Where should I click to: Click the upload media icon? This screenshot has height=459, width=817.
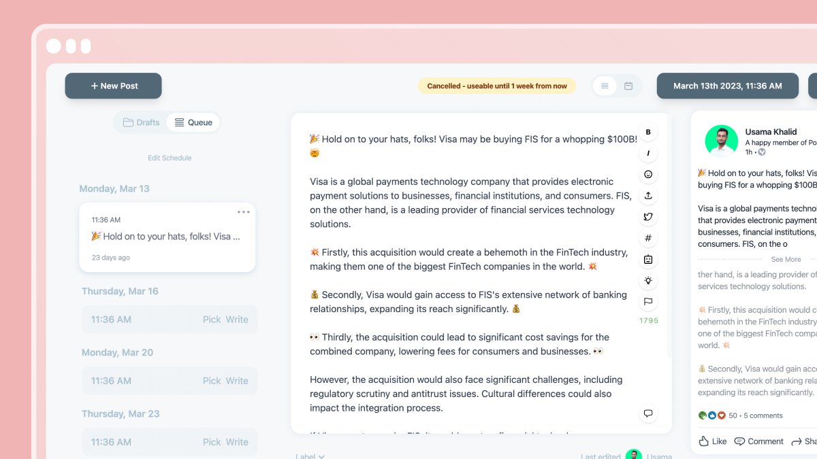648,196
